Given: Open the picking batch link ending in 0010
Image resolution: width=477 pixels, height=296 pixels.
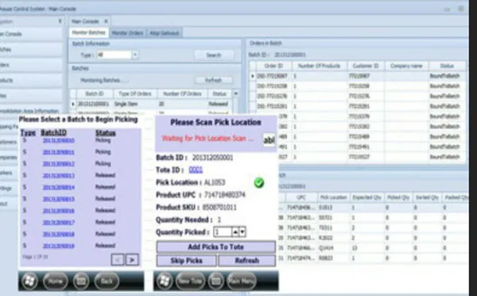Looking at the screenshot, I should (x=58, y=140).
